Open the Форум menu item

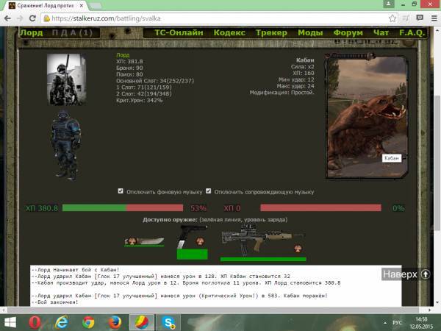coord(348,32)
